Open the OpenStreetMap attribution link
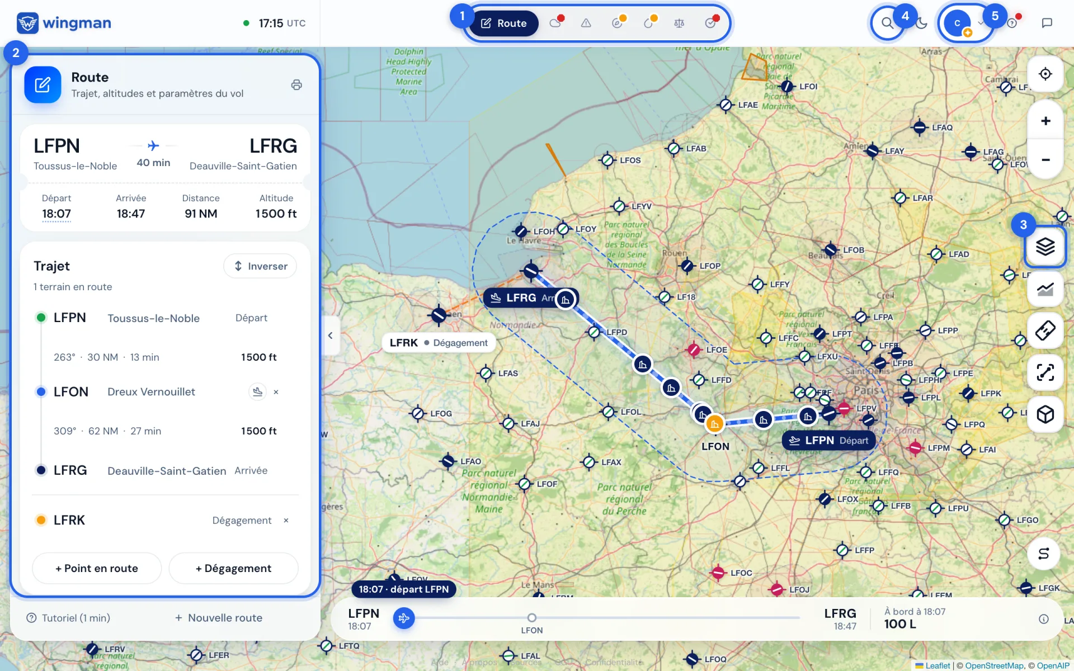The image size is (1074, 671). click(x=995, y=665)
